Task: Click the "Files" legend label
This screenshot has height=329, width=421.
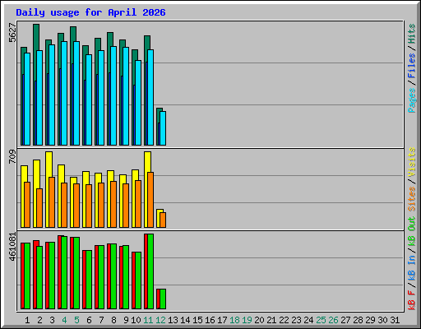Action: (x=412, y=66)
